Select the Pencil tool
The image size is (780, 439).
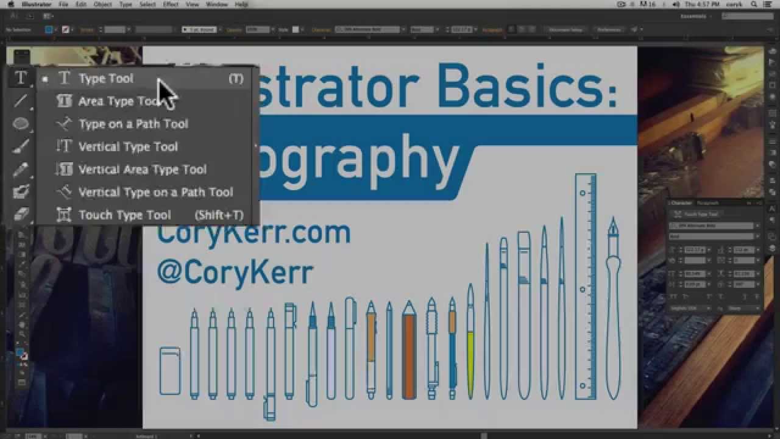click(x=21, y=169)
